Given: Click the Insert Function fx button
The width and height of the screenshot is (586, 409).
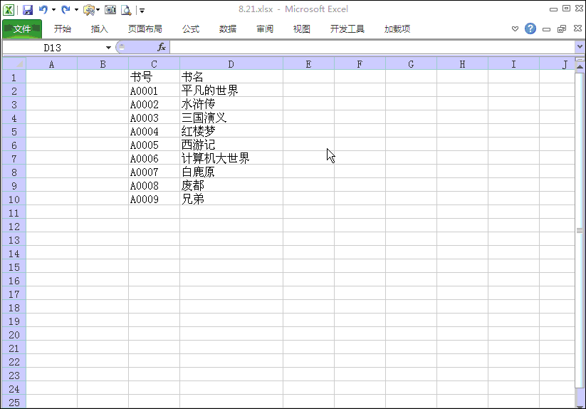Looking at the screenshot, I should click(162, 47).
